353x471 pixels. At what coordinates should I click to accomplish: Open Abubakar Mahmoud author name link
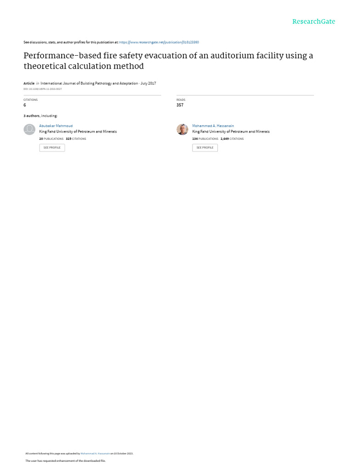pyautogui.click(x=56, y=126)
